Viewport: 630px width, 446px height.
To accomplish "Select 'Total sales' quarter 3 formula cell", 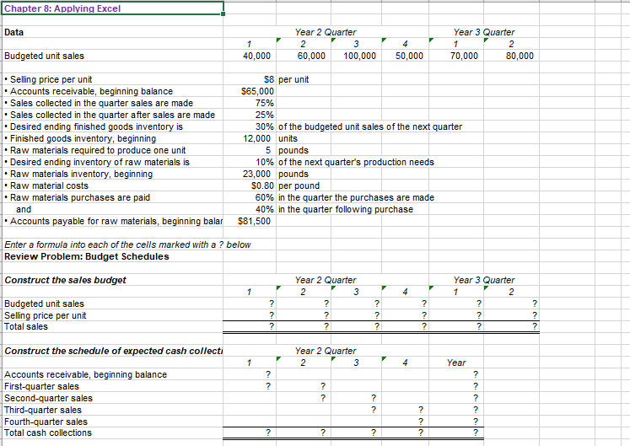I will click(x=356, y=326).
